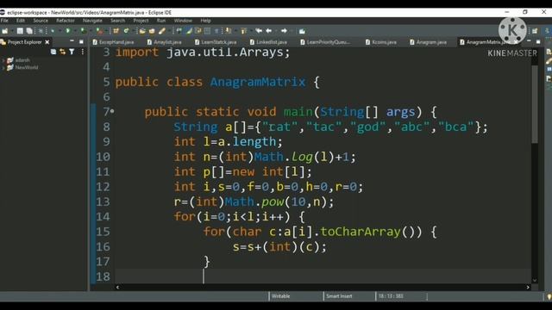The height and width of the screenshot is (310, 552).
Task: Switch to Linkedlist.java editor tab
Action: tap(268, 42)
